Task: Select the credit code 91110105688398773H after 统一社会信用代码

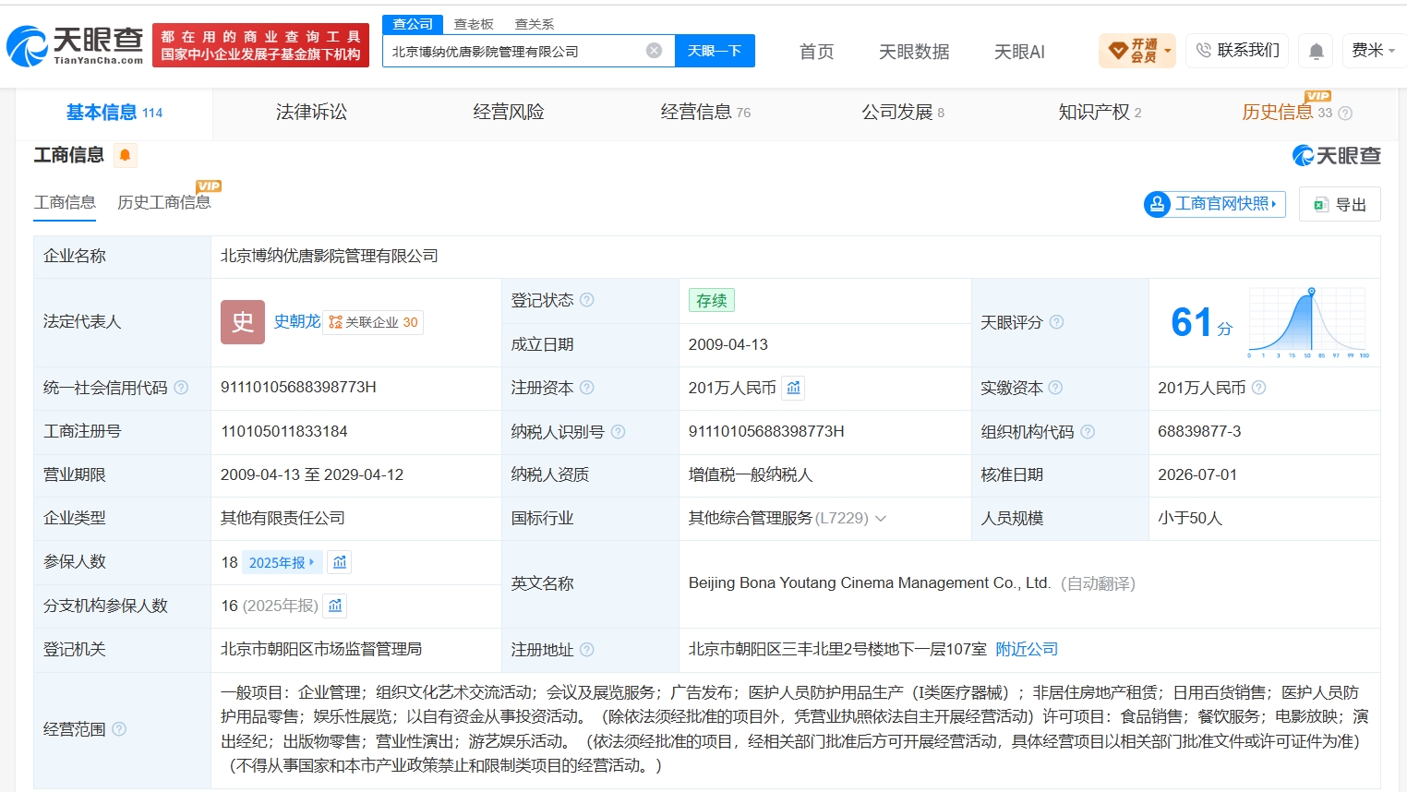Action: 298,388
